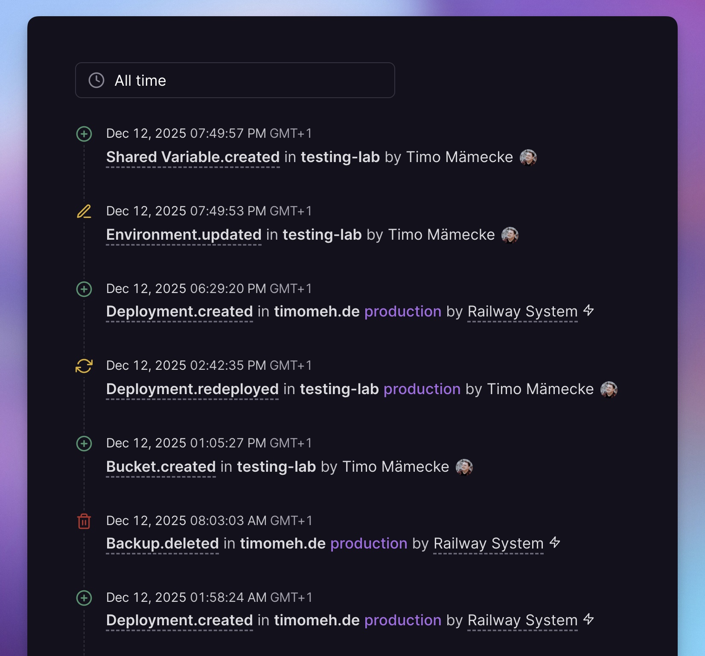Click the redeploy arrows icon for Deployment.redeployed
The height and width of the screenshot is (656, 705).
pyautogui.click(x=84, y=366)
